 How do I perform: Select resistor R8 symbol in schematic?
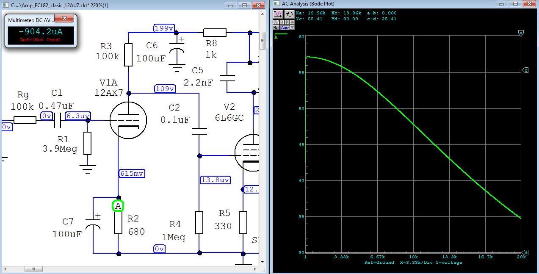point(215,32)
